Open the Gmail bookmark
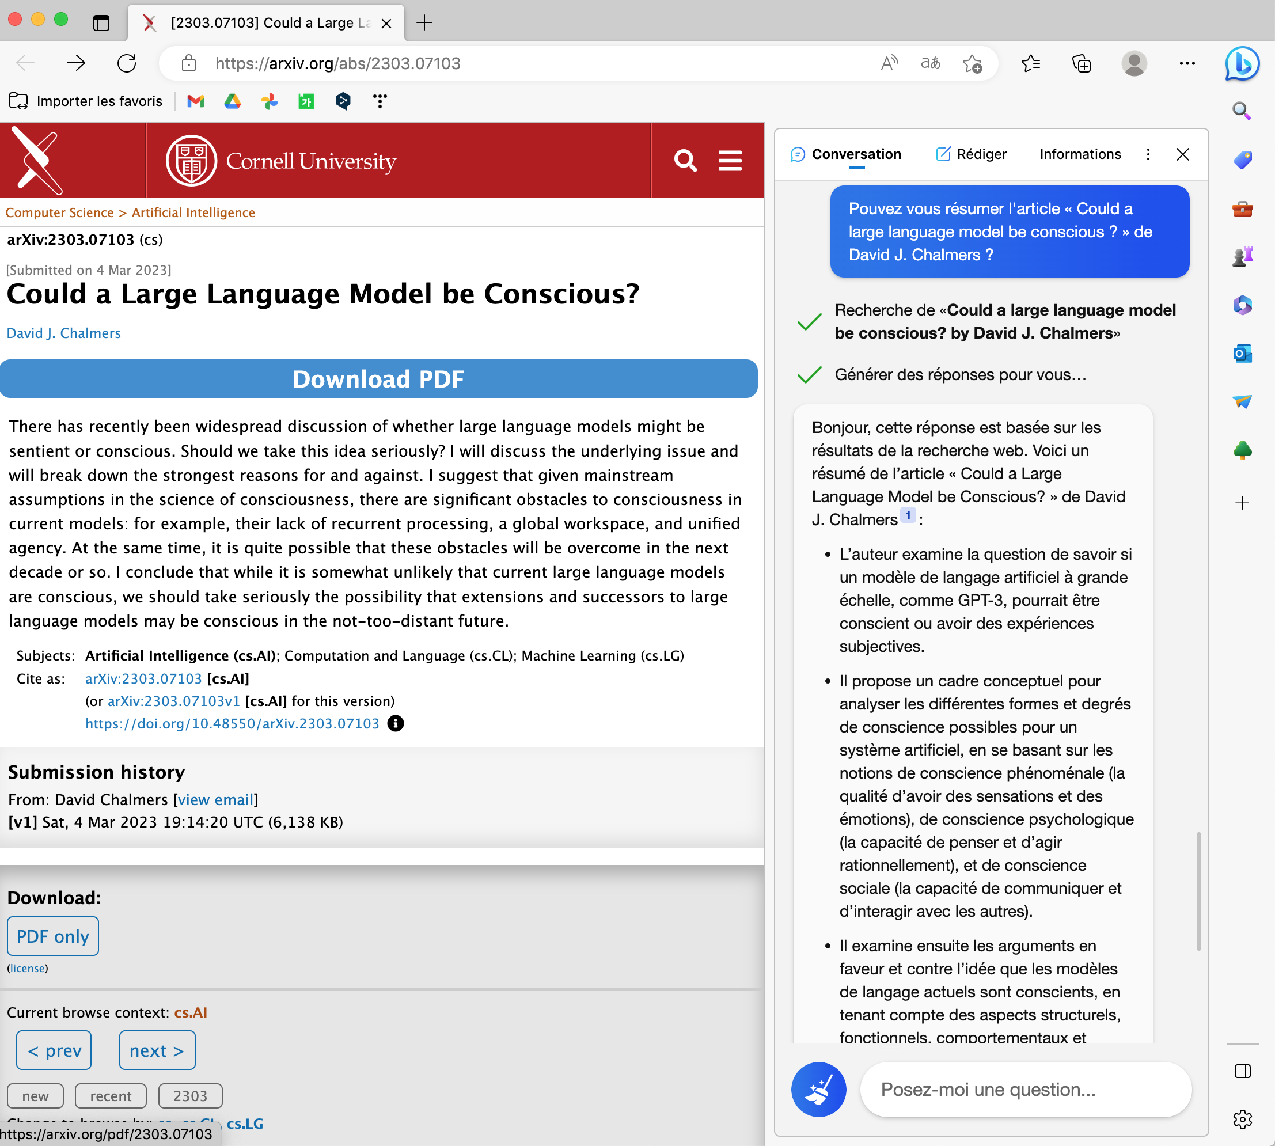Viewport: 1275px width, 1146px height. [196, 101]
